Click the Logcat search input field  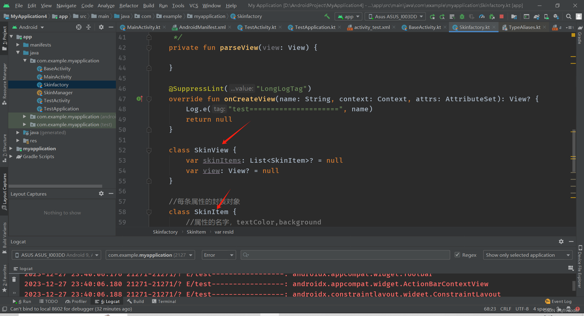point(345,255)
